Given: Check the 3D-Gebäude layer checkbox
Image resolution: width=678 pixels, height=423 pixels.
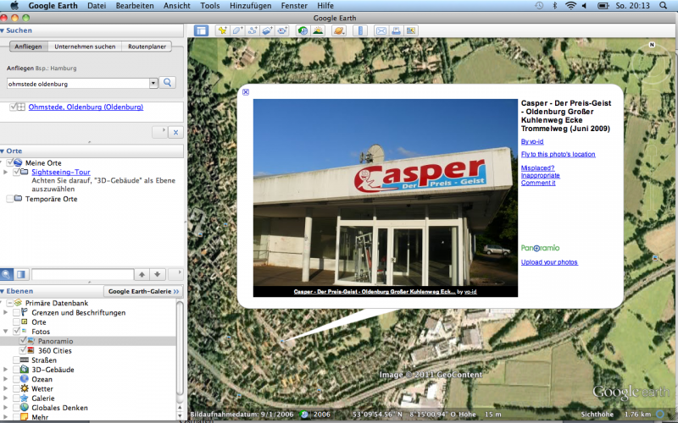Looking at the screenshot, I should pos(17,370).
